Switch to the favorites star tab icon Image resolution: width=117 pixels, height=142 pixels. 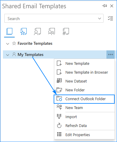click(x=23, y=32)
